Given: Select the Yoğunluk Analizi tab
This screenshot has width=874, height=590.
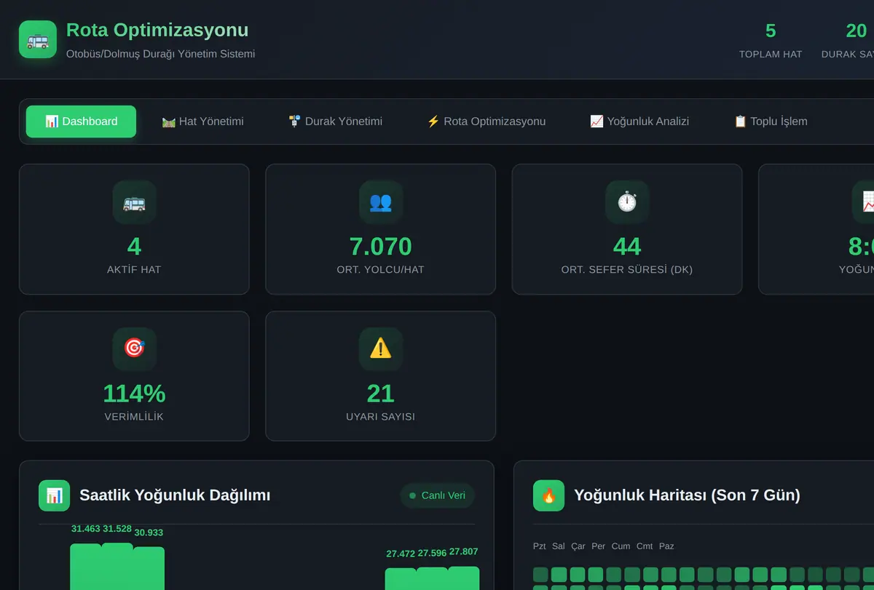Looking at the screenshot, I should [x=639, y=121].
